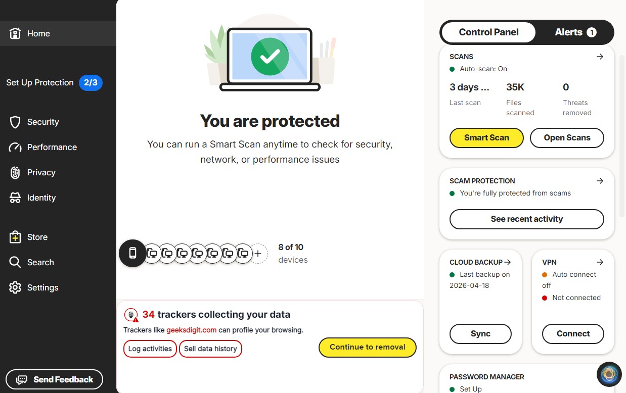The width and height of the screenshot is (626, 393).
Task: Expand the Scans card arrow
Action: tap(600, 57)
